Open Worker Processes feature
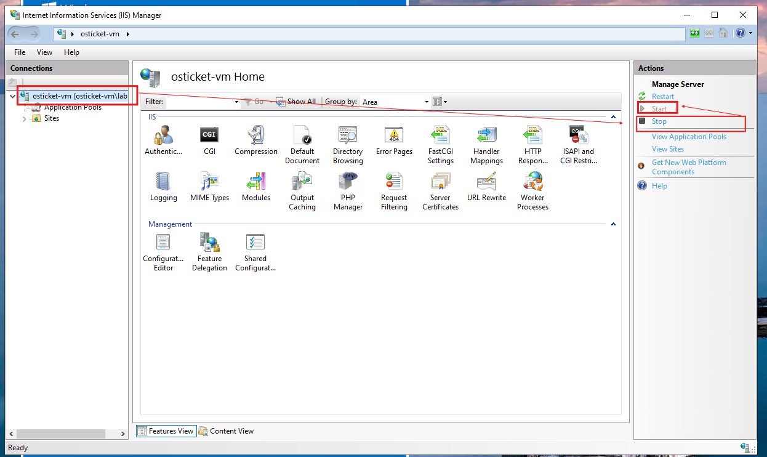Screen dimensions: 767x457 pos(532,192)
